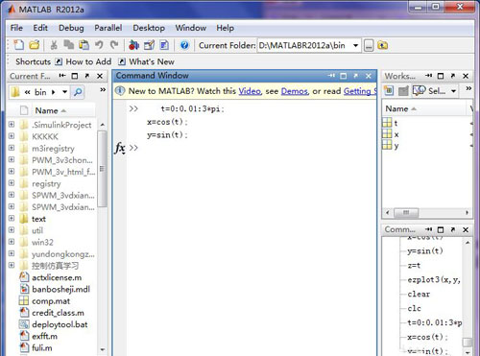
Task: Launch Simulink from the toolbar icon
Action: click(133, 45)
